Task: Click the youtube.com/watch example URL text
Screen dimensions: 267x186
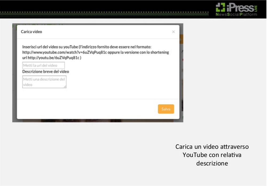Action: [x=65, y=52]
